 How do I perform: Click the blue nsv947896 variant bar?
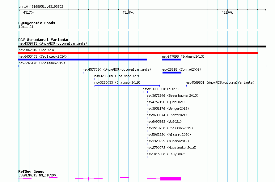(x=171, y=60)
